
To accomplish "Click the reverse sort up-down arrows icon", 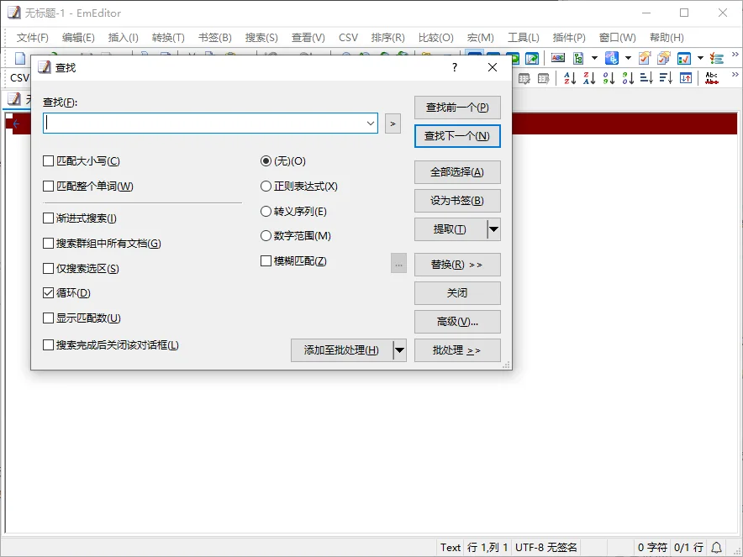I will point(686,78).
